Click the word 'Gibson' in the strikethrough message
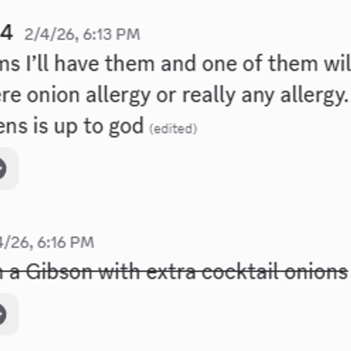 [x=59, y=271]
